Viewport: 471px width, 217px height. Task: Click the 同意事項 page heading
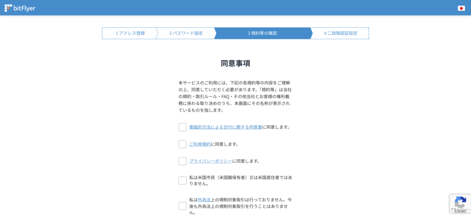[235, 63]
